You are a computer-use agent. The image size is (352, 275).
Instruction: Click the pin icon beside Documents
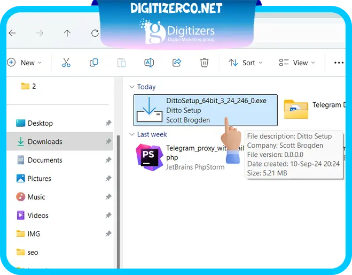coord(108,160)
